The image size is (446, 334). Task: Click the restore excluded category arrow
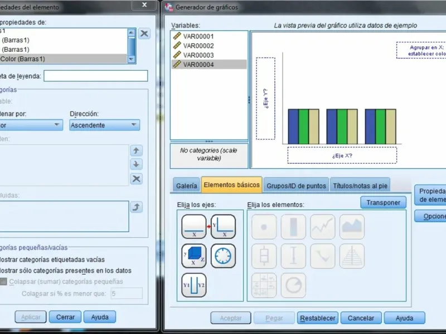(x=136, y=207)
